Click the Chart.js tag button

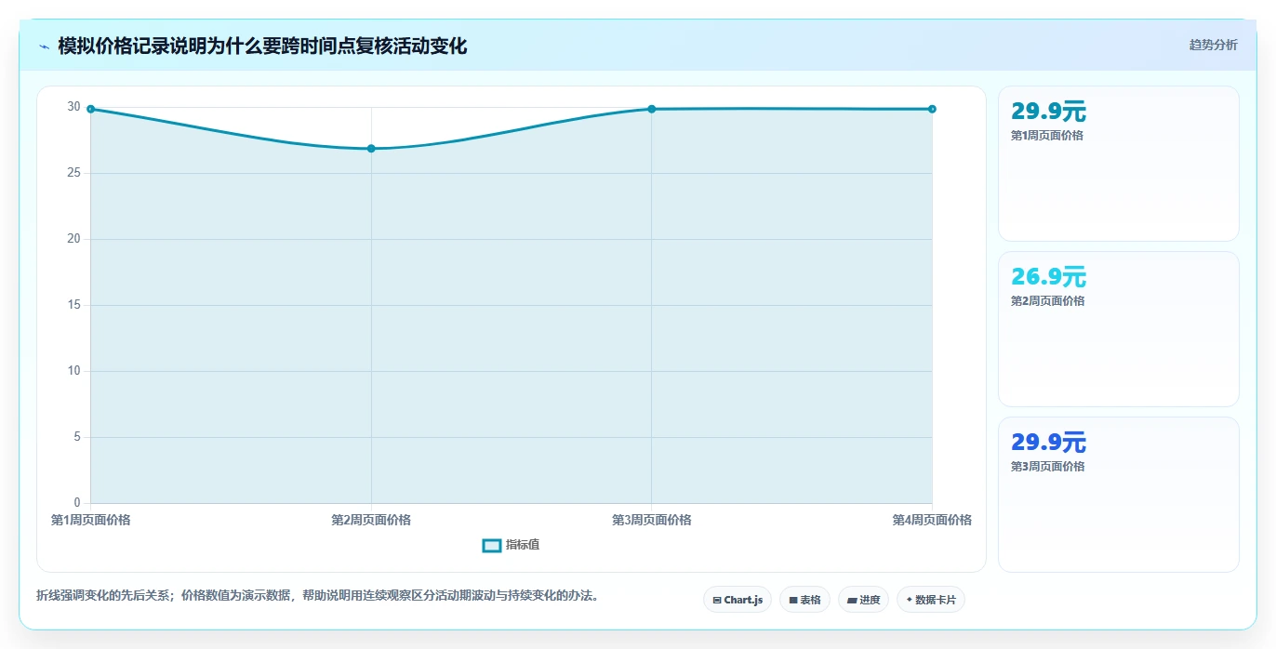pos(738,600)
